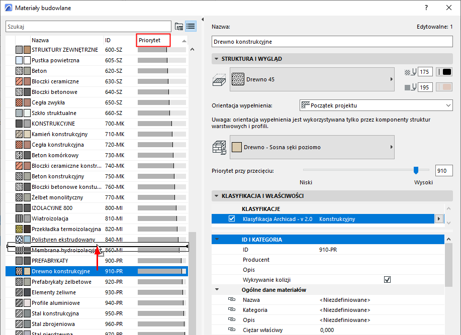Viewport: 461px width, 335px height.
Task: Select IZOLACYJNE 800 list row
Action: pyautogui.click(x=97, y=208)
